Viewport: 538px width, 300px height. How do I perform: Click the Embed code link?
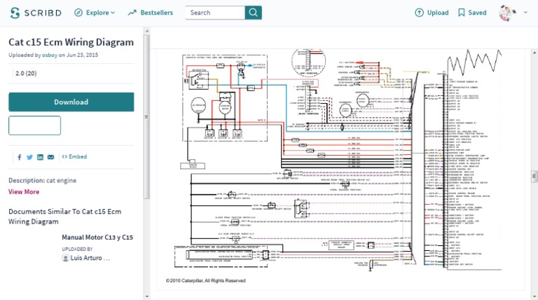tap(74, 157)
